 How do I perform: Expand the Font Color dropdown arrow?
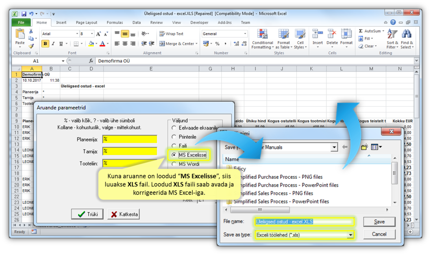click(107, 44)
